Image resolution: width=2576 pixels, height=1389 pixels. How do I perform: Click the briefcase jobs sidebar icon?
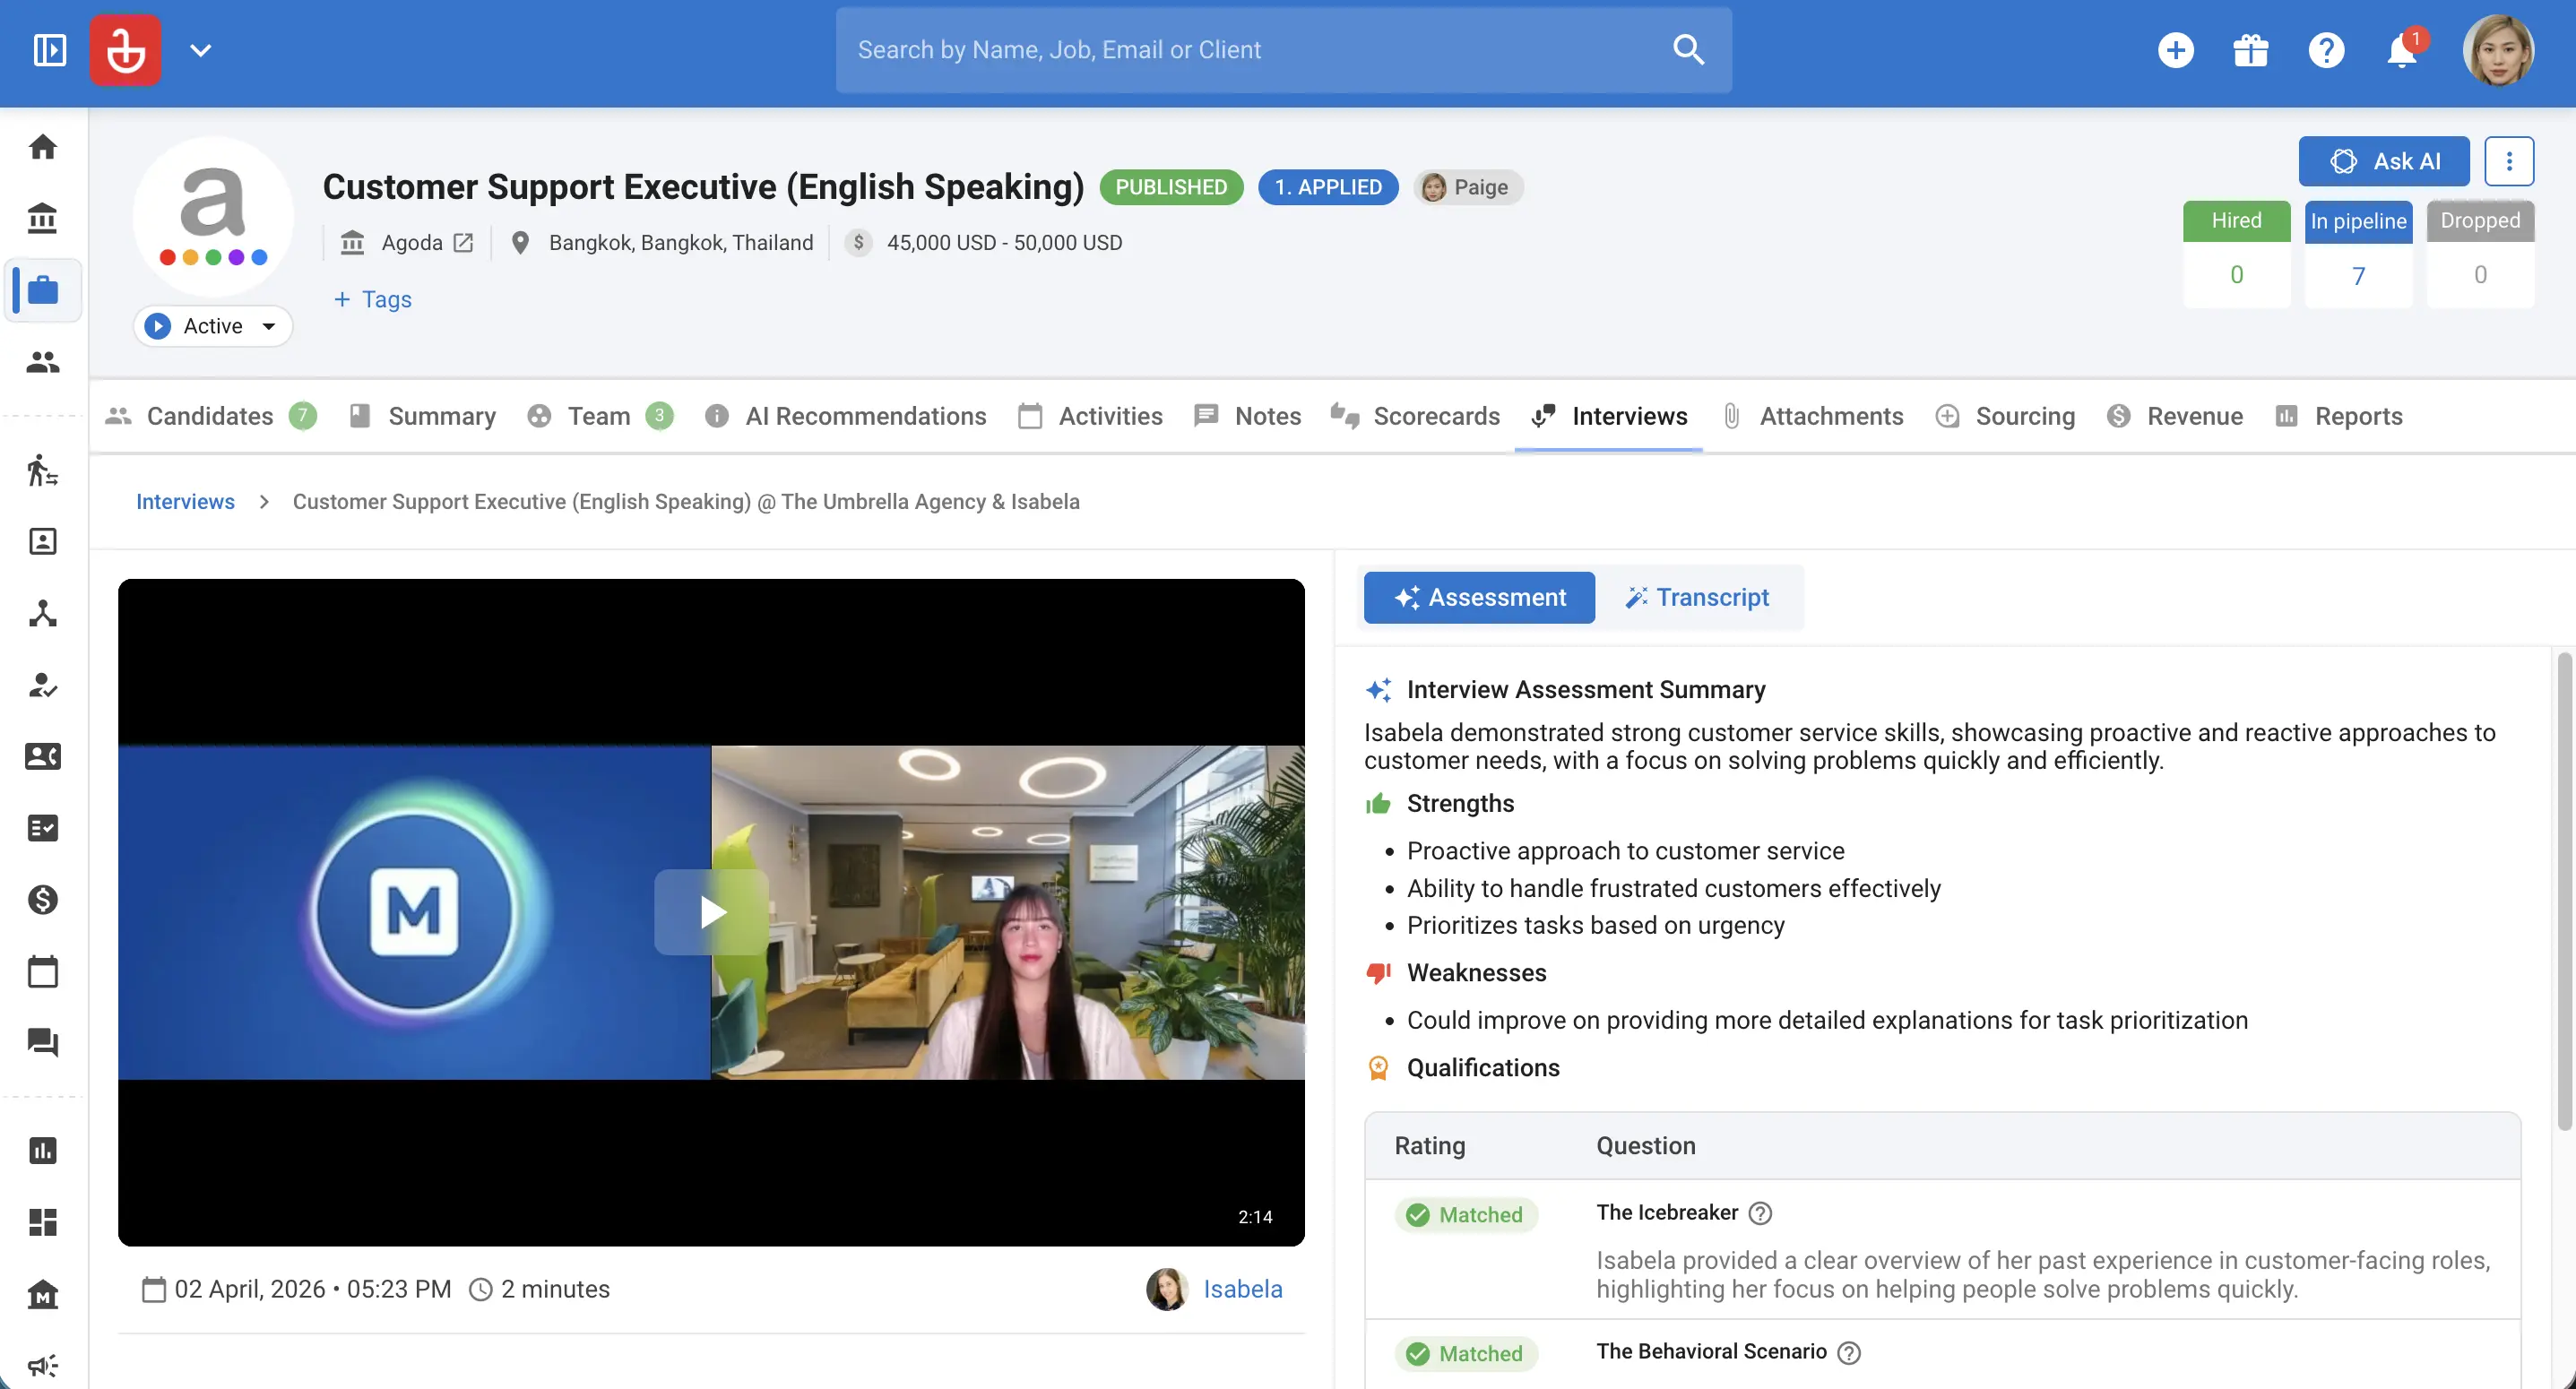click(43, 290)
